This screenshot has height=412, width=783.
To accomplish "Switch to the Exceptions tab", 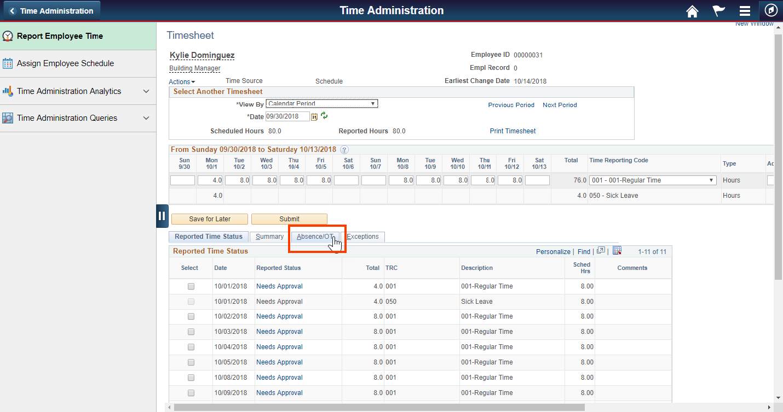I will click(363, 236).
